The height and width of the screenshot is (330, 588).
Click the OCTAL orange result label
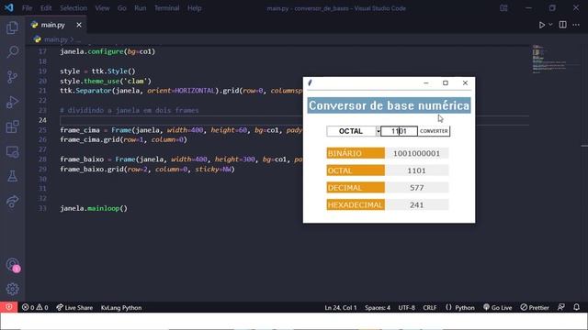click(356, 170)
